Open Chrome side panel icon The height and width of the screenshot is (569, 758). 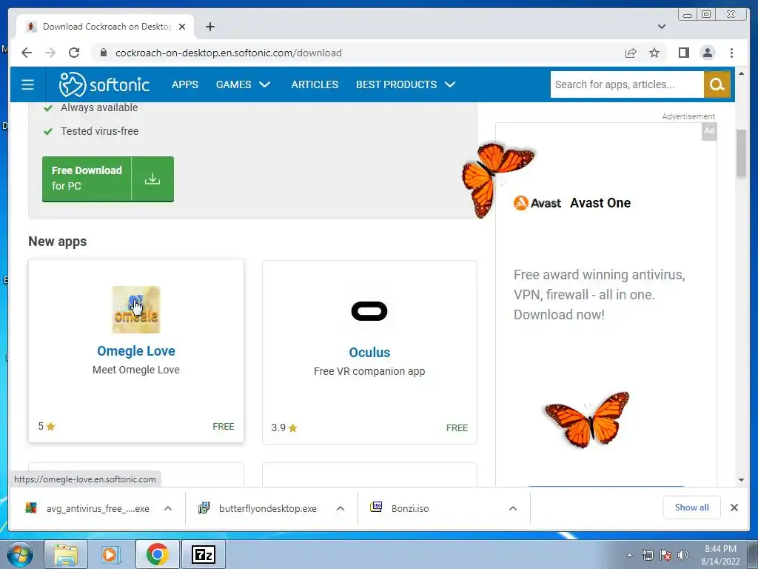click(x=683, y=53)
